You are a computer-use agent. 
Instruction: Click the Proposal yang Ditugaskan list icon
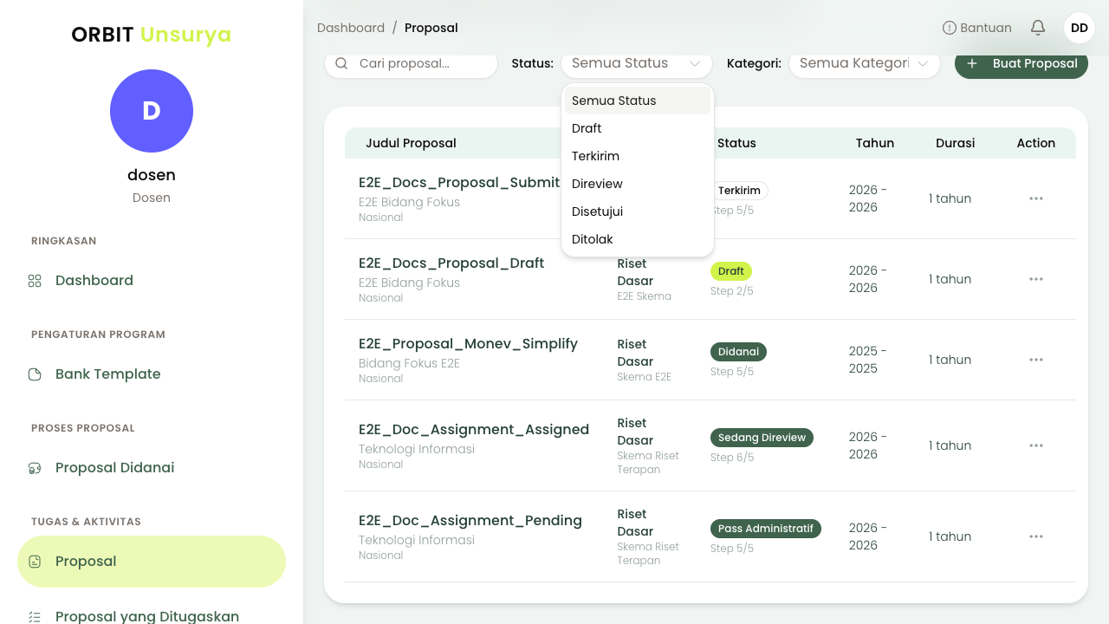(35, 616)
